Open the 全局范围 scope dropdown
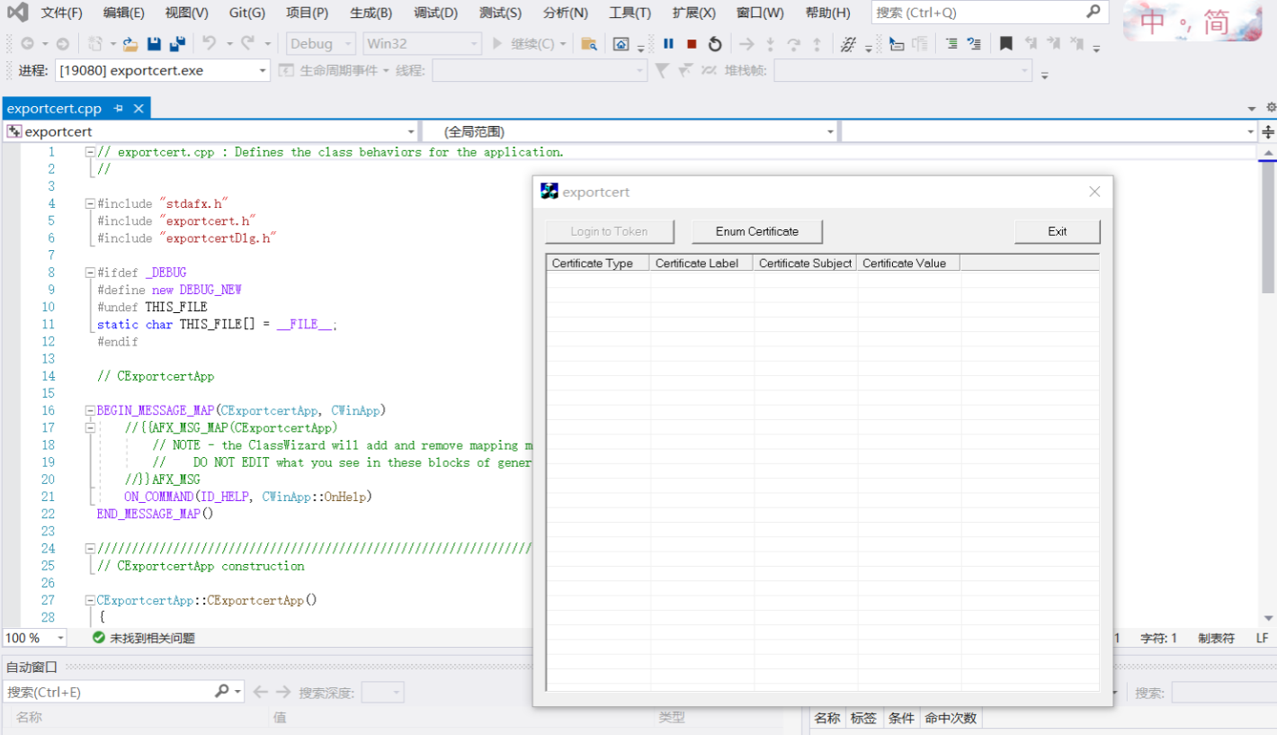The width and height of the screenshot is (1277, 735). point(830,131)
